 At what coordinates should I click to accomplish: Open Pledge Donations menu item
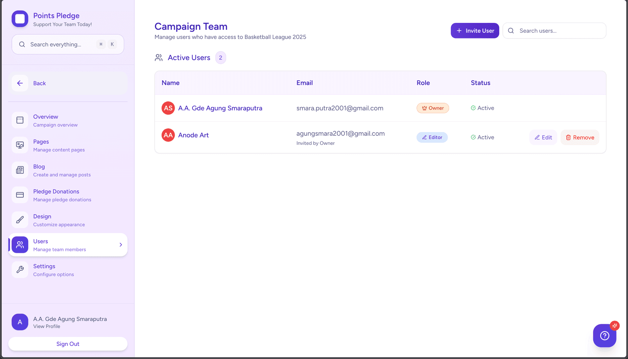pos(56,195)
